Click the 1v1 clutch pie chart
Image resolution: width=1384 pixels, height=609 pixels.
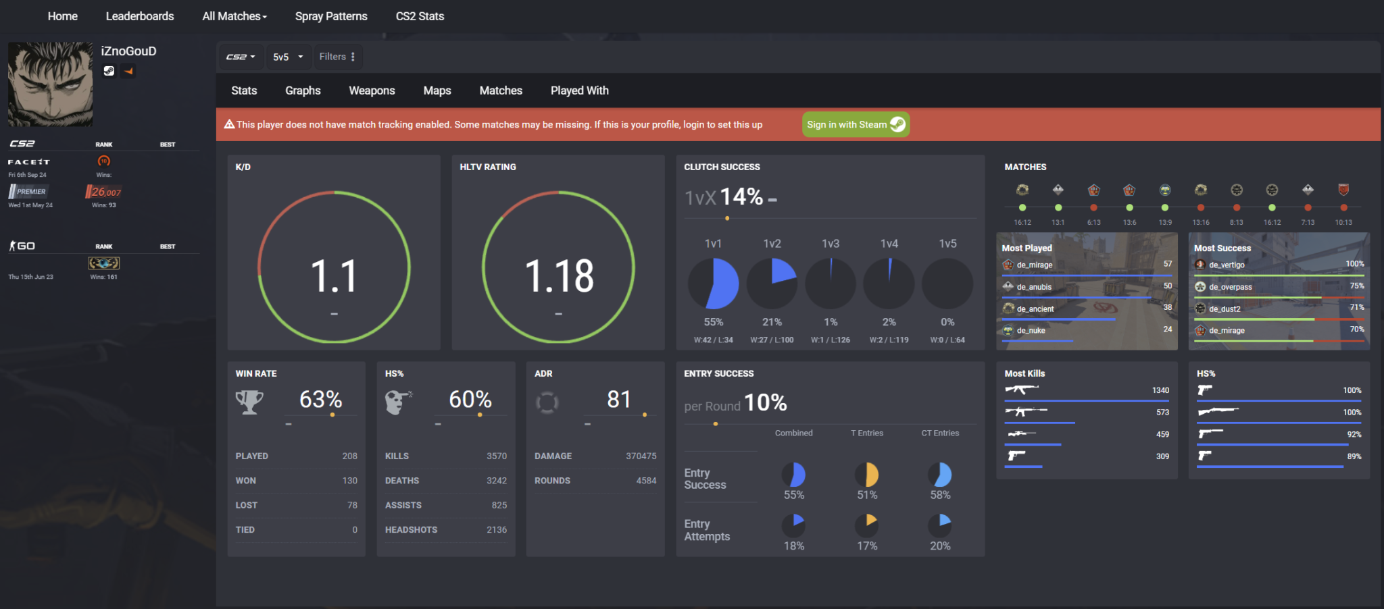[713, 284]
